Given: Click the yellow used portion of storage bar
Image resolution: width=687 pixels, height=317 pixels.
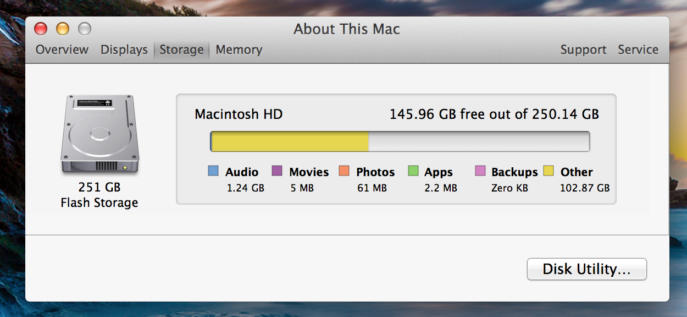Looking at the screenshot, I should (290, 141).
